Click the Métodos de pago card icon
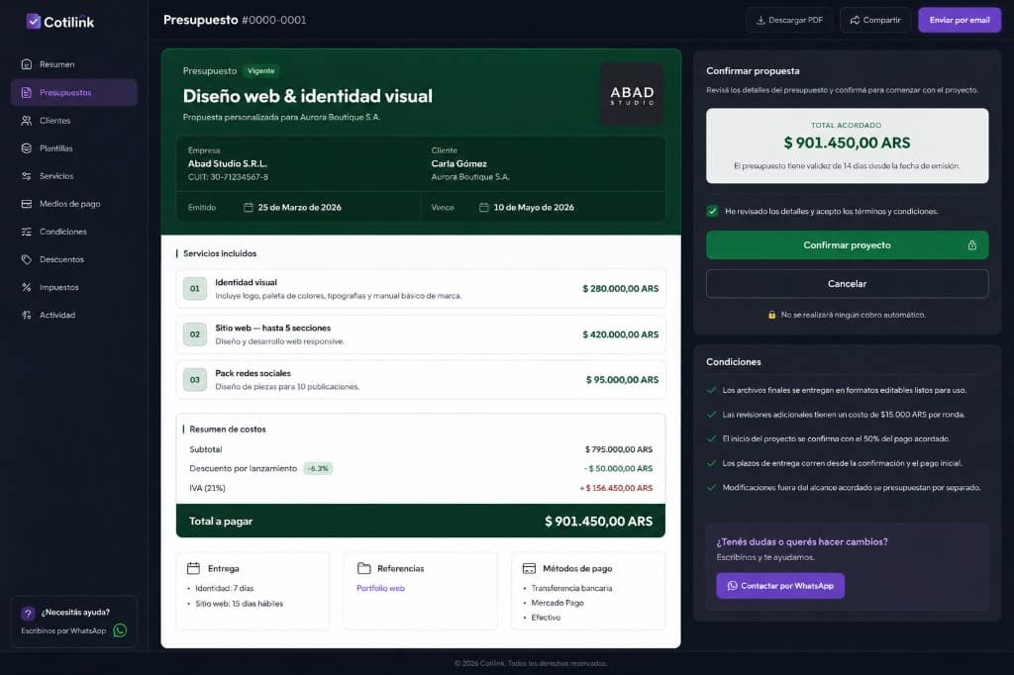The height and width of the screenshot is (675, 1014). [529, 568]
